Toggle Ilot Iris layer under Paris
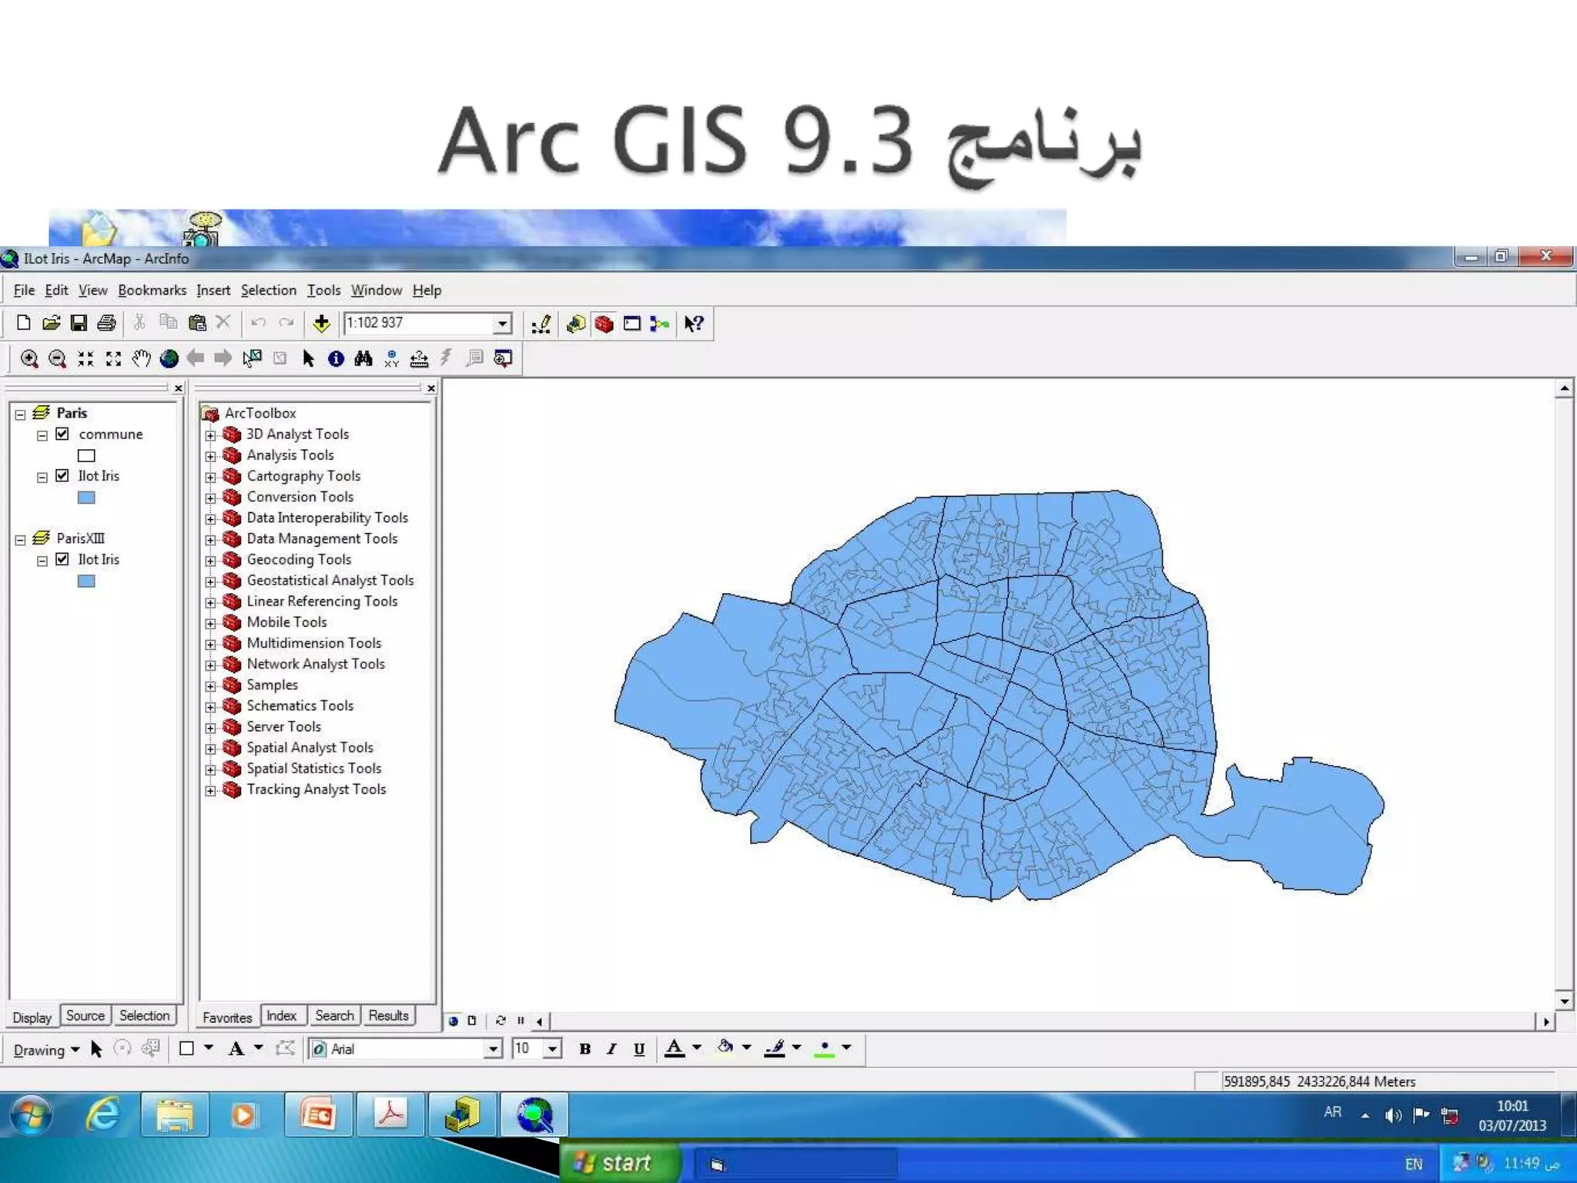Viewport: 1577px width, 1183px height. [62, 476]
